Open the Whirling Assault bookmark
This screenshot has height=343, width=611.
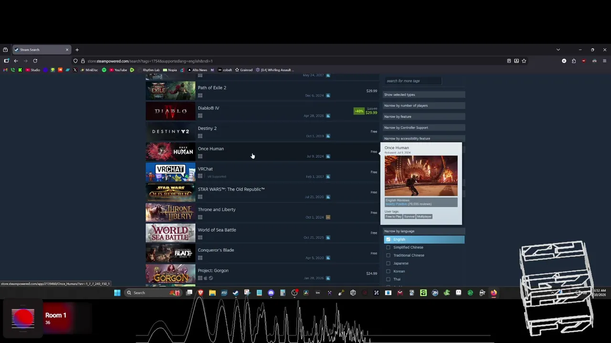coord(274,70)
